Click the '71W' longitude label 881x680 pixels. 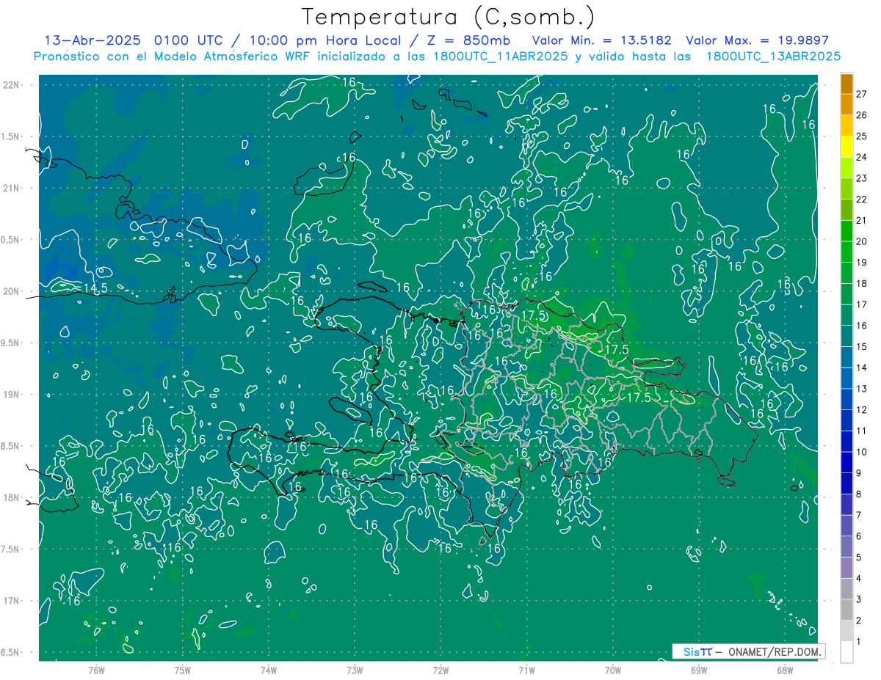click(x=527, y=670)
